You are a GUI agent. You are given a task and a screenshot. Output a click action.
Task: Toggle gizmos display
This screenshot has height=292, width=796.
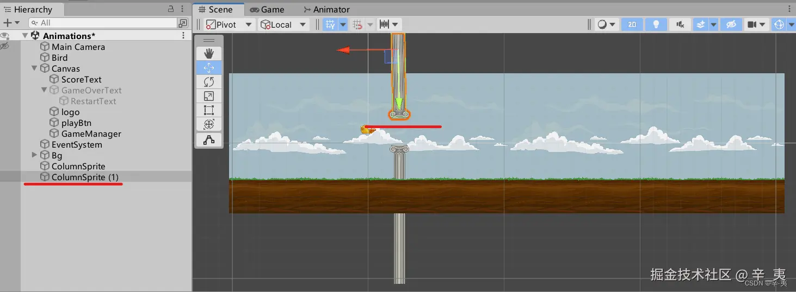780,24
